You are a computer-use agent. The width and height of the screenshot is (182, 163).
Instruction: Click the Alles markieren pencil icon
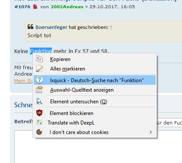coord(39,68)
